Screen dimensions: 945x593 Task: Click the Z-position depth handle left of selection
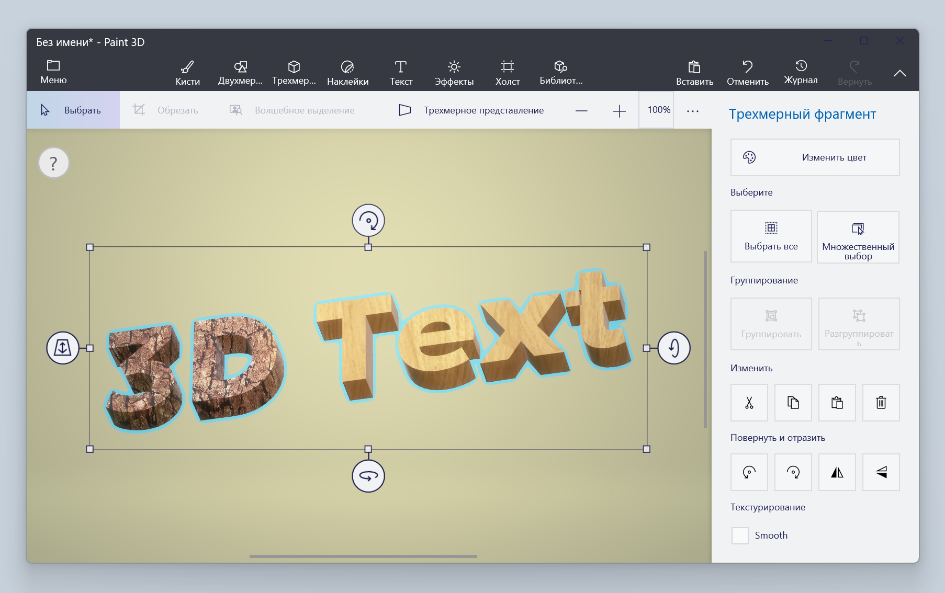click(x=63, y=348)
